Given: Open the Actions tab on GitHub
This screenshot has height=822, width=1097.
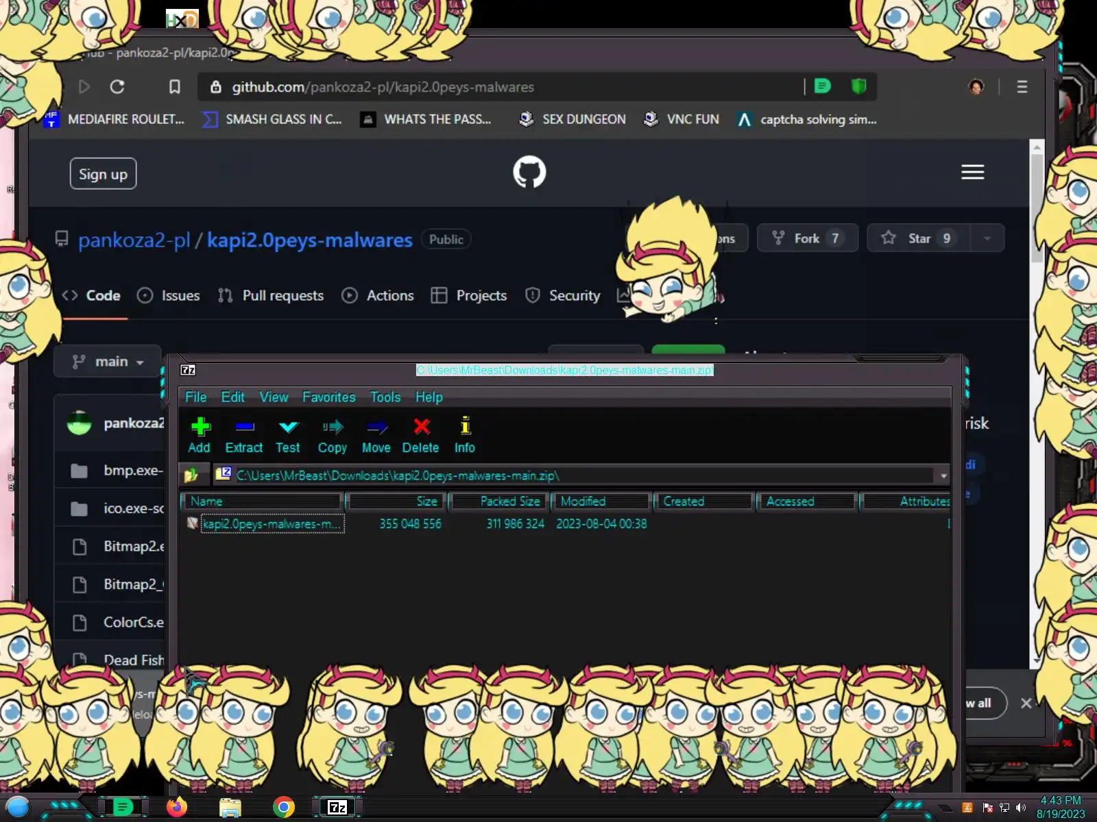Looking at the screenshot, I should coord(378,295).
